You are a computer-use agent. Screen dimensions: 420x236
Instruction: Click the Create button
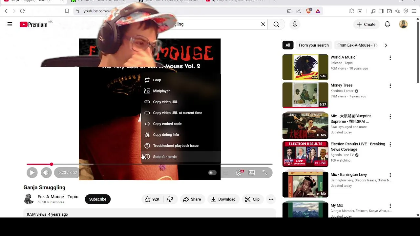366,24
